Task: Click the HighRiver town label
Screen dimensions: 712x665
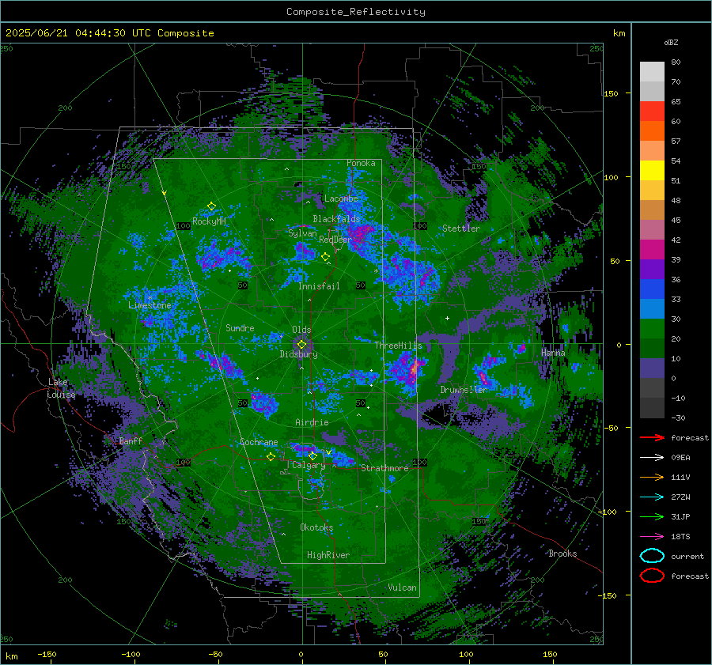Action: pos(328,555)
